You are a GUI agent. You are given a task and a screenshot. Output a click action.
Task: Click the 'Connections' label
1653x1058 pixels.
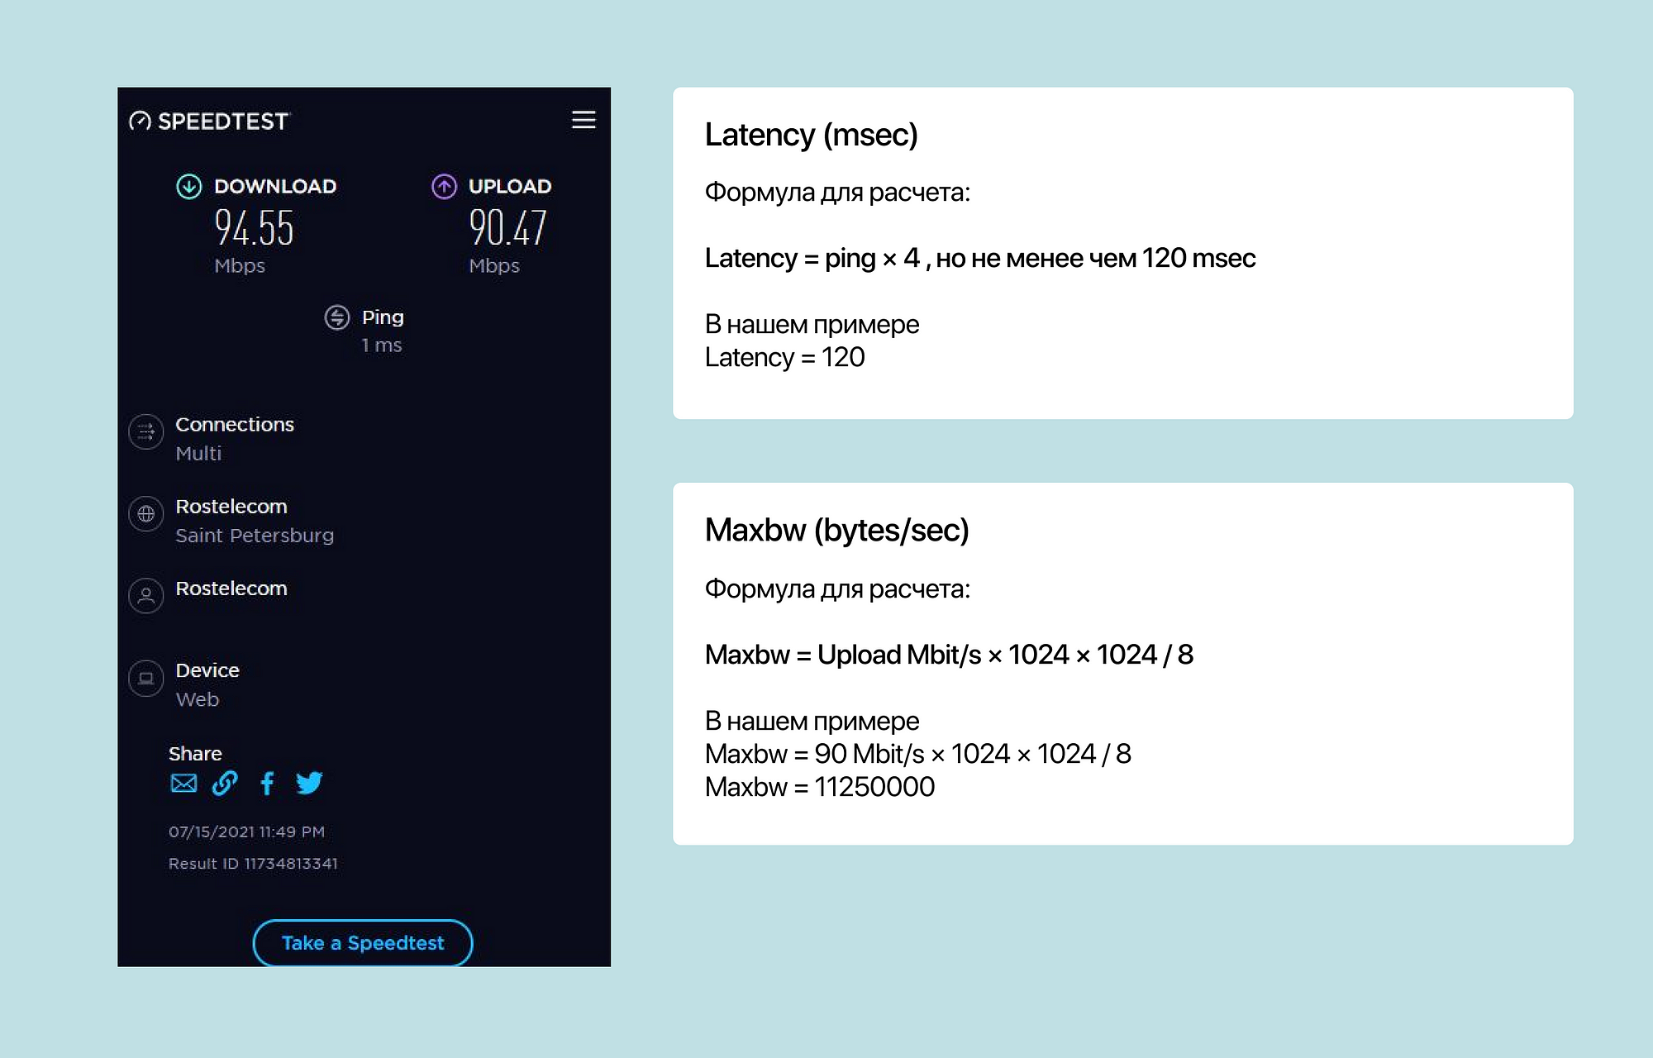pyautogui.click(x=235, y=425)
